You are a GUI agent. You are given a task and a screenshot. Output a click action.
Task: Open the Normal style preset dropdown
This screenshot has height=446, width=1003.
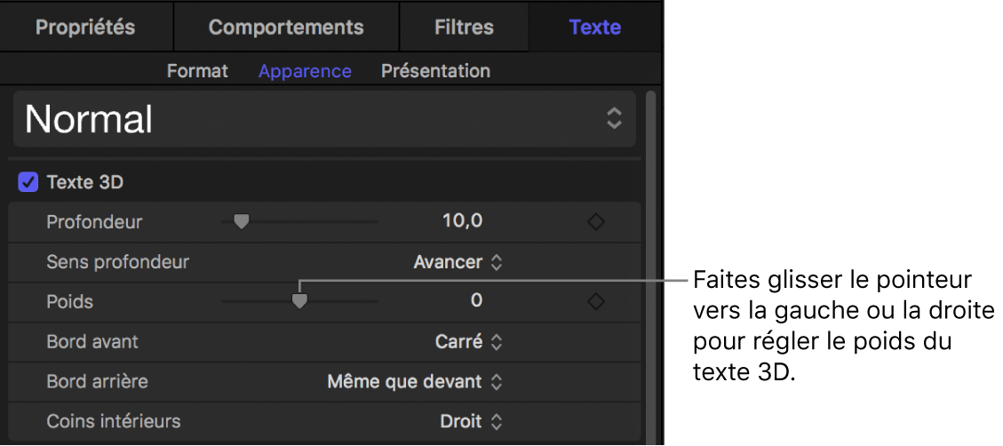pos(324,119)
